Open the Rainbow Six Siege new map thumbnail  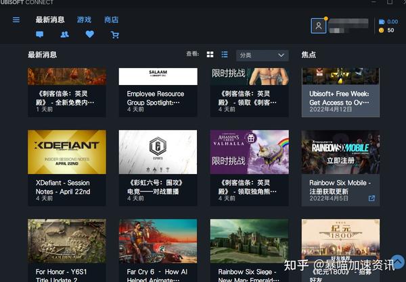click(x=249, y=241)
